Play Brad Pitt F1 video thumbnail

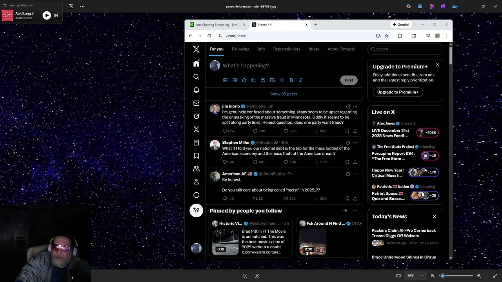coord(225,242)
